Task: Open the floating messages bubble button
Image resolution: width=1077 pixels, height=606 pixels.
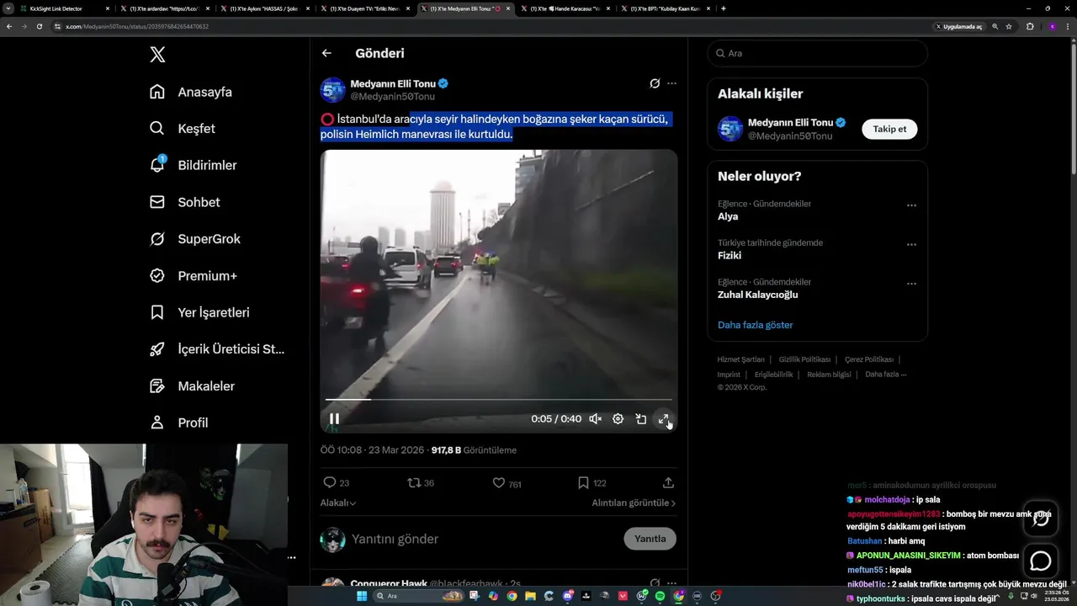Action: coord(1041,561)
